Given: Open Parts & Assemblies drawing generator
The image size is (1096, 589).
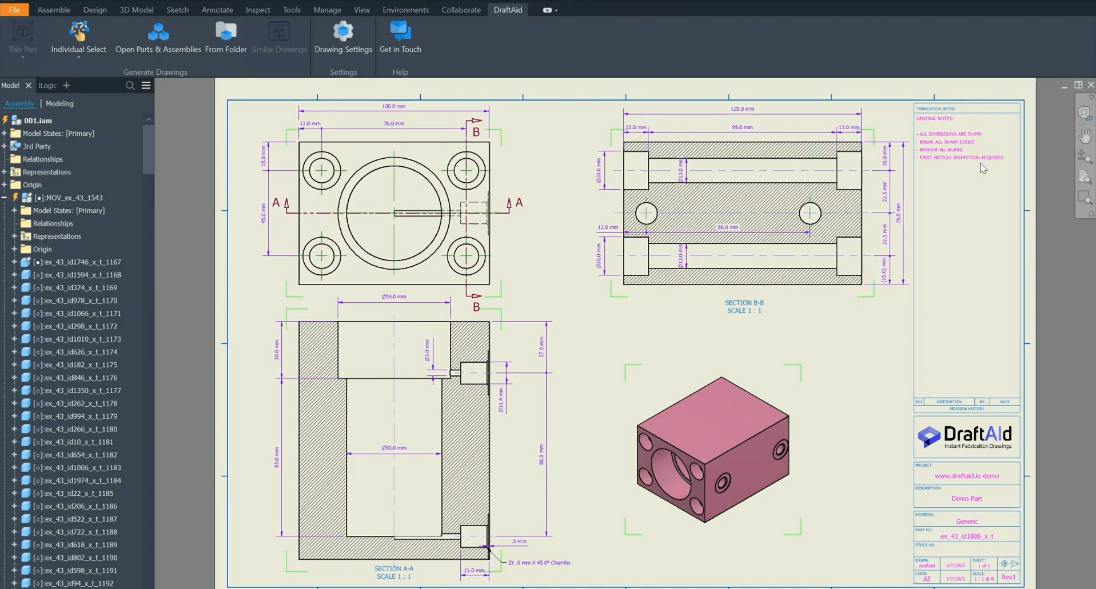Looking at the screenshot, I should [158, 32].
